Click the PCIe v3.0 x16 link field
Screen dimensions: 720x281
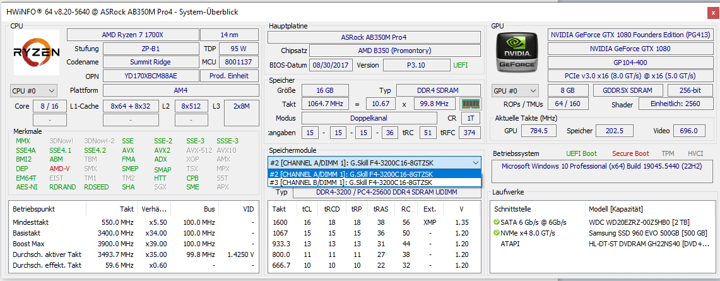point(630,76)
